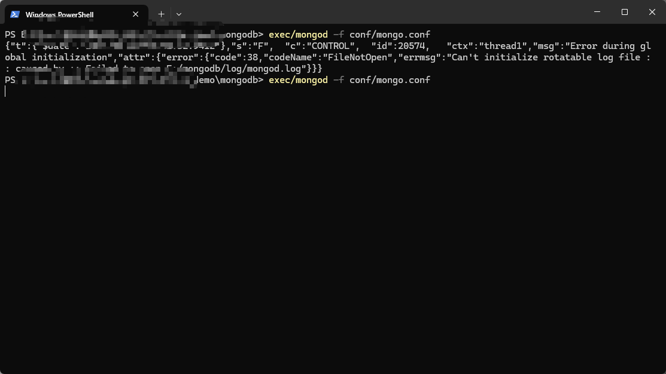Close the Windows PowerShell tab

pyautogui.click(x=135, y=14)
